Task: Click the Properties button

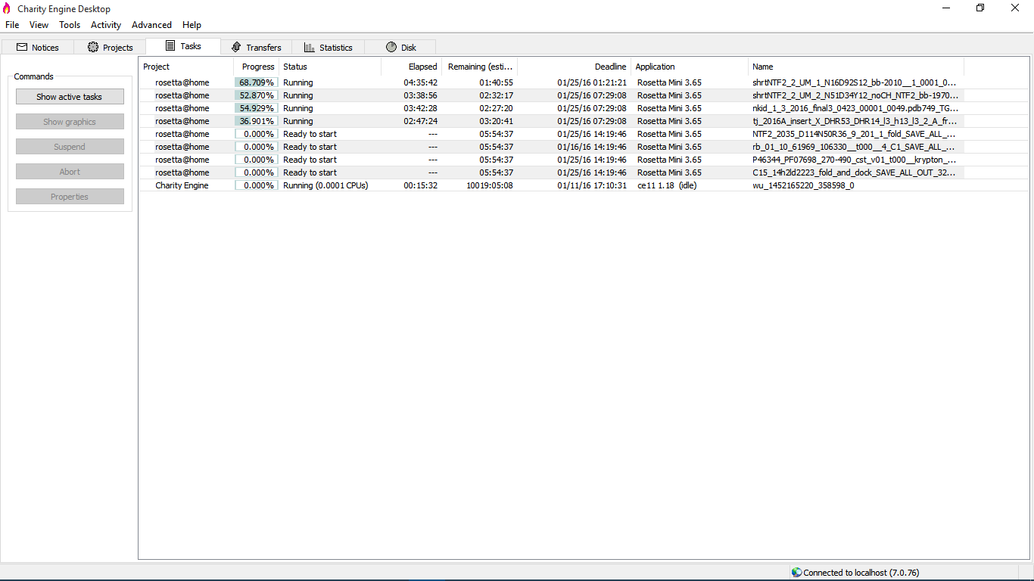Action: point(70,197)
